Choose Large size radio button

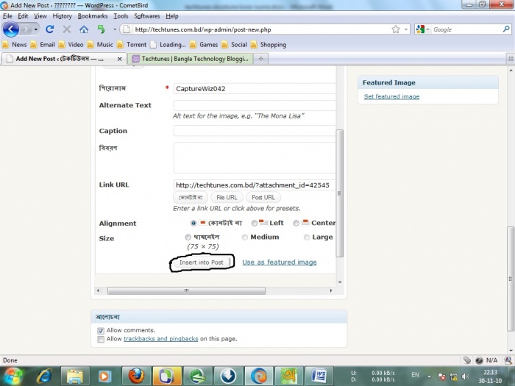(x=307, y=237)
